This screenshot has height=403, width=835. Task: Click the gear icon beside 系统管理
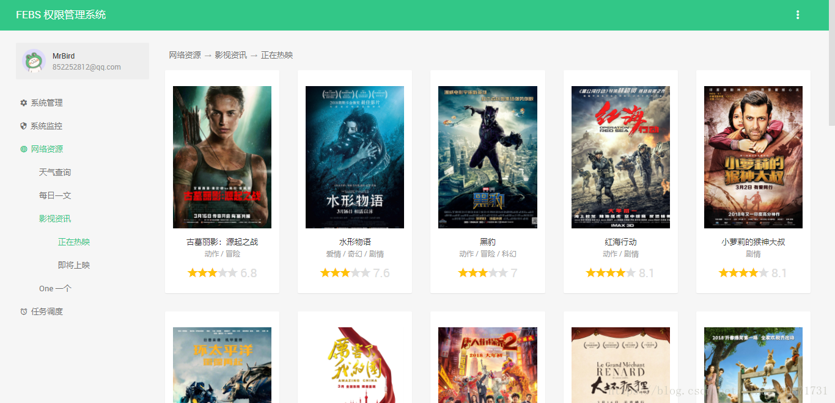click(24, 103)
